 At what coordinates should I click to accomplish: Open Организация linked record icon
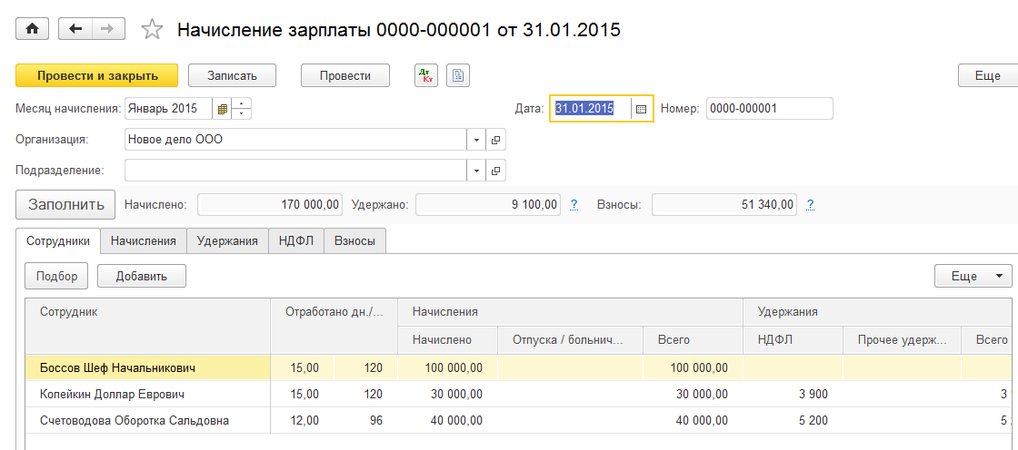(x=496, y=140)
